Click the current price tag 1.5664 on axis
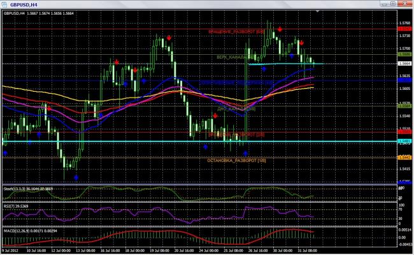The height and width of the screenshot is (255, 414). [x=404, y=64]
